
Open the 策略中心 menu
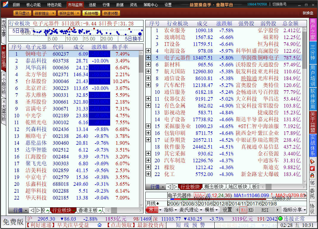[x=151, y=5]
